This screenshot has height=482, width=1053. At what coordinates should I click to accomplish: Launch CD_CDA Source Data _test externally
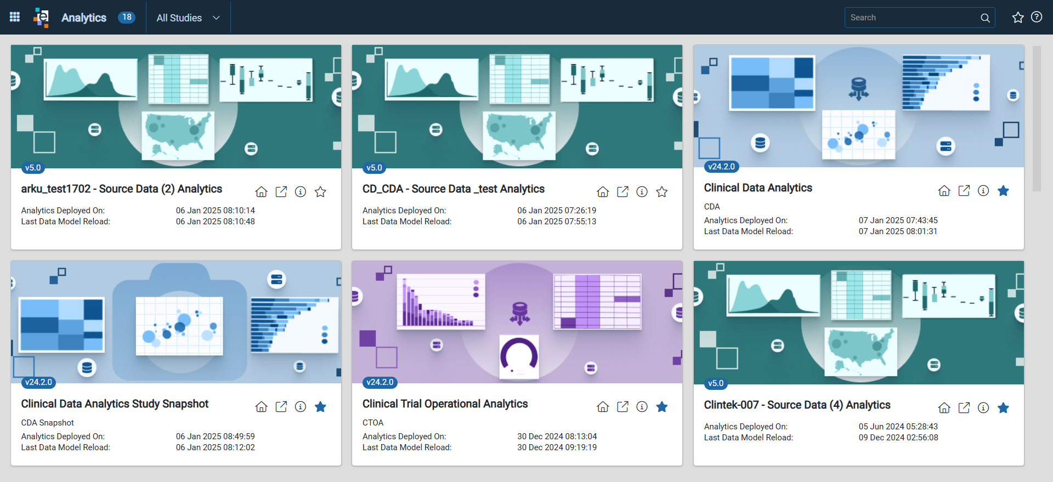coord(622,191)
